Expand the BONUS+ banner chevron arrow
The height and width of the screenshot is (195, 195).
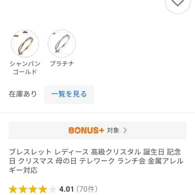pos(125,130)
